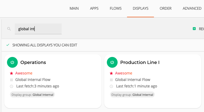Image resolution: width=204 pixels, height=112 pixels.
Task: Click the red star on Production Line I
Action: (111, 73)
